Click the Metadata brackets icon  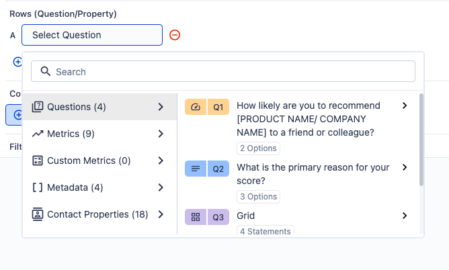[38, 187]
